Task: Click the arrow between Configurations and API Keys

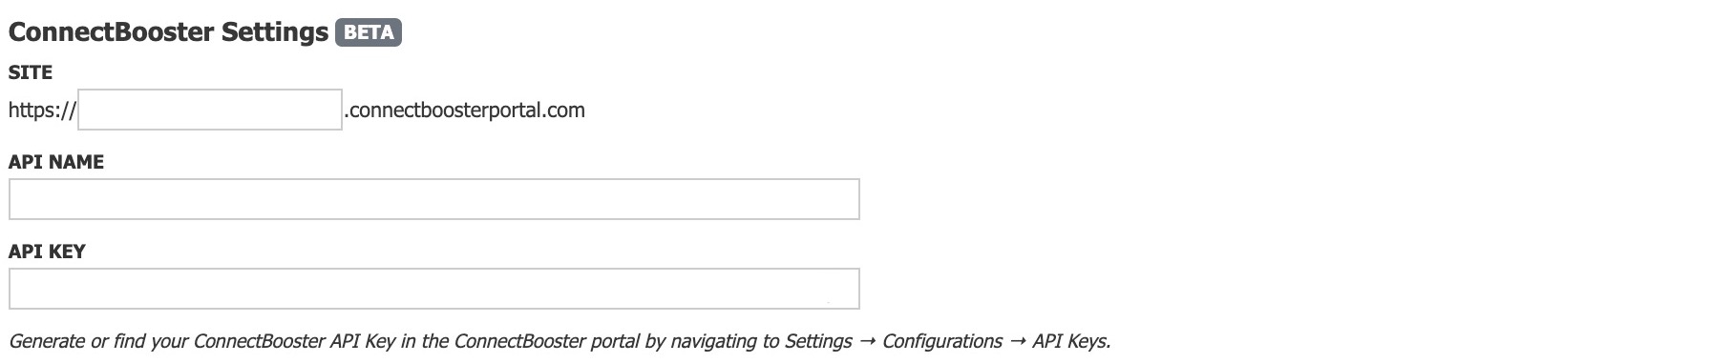Action: 1017,341
